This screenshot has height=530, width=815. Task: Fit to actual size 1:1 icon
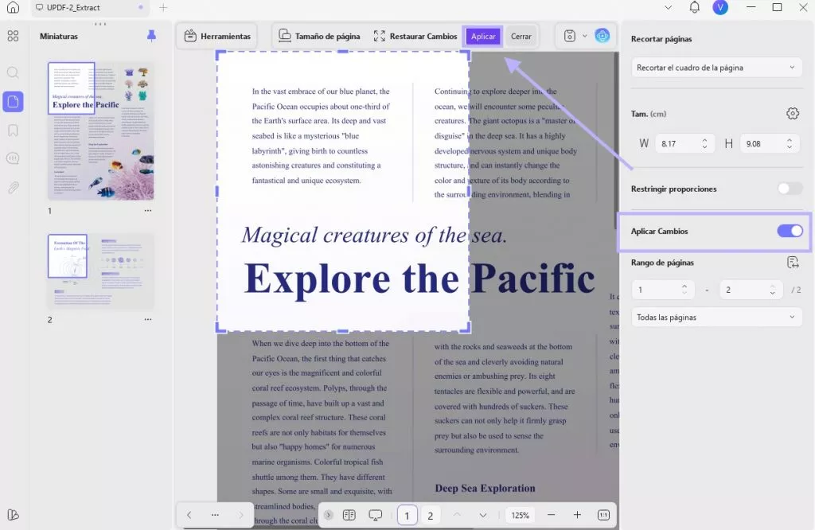pyautogui.click(x=603, y=515)
